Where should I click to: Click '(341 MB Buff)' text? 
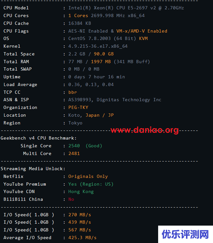[132, 62]
